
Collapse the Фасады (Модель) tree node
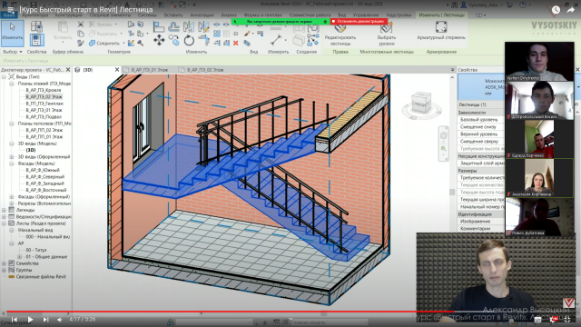(x=12, y=163)
